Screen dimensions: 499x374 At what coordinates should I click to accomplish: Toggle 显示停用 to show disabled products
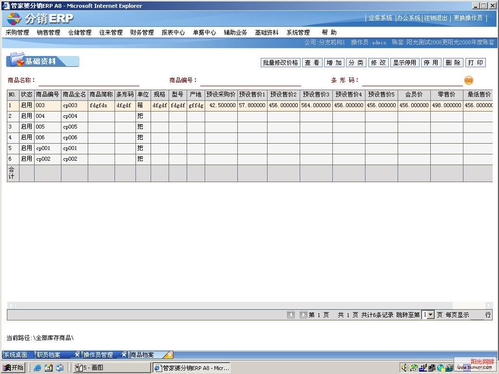click(404, 62)
